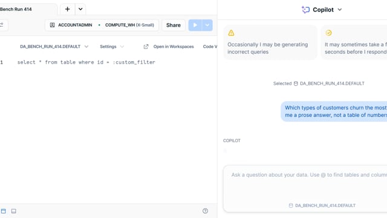Expand DA_BENCH_RUN_414.DEFAULT database context dropdown

point(54,47)
